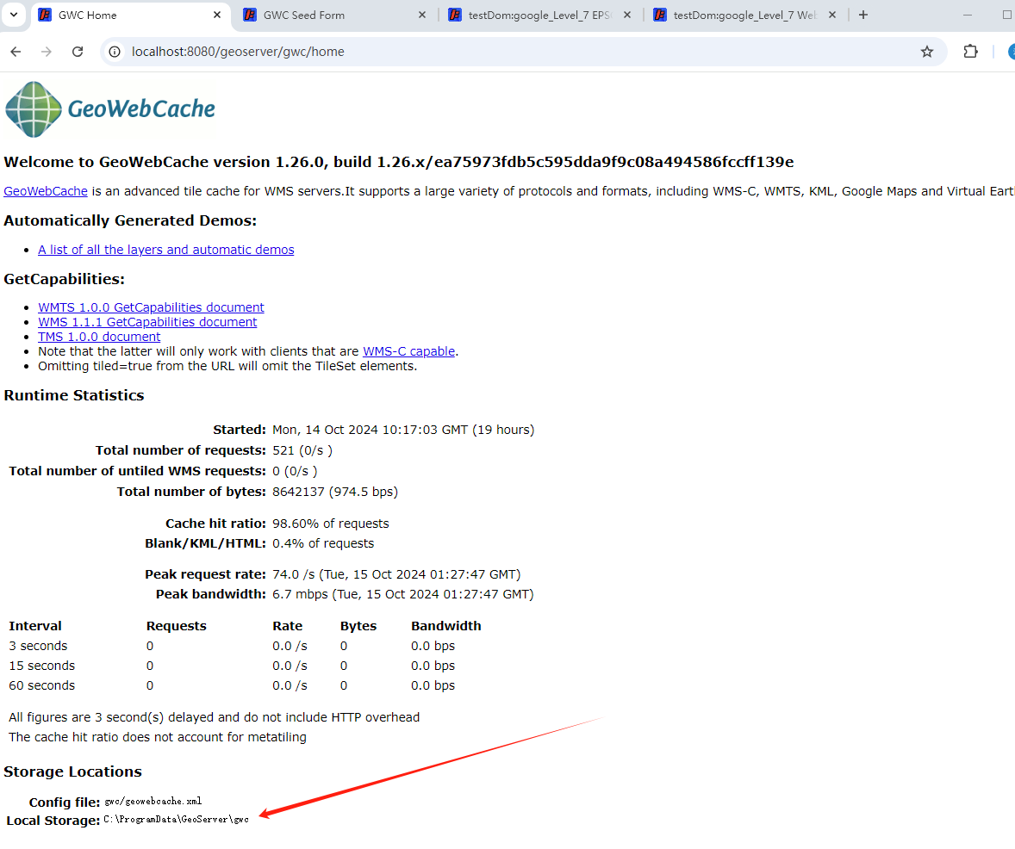
Task: Open the list of all layers and demos
Action: [x=165, y=250]
